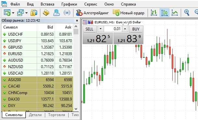This screenshot has height=120, width=198.
Task: Toggle line chart display mode
Action: click(175, 13)
